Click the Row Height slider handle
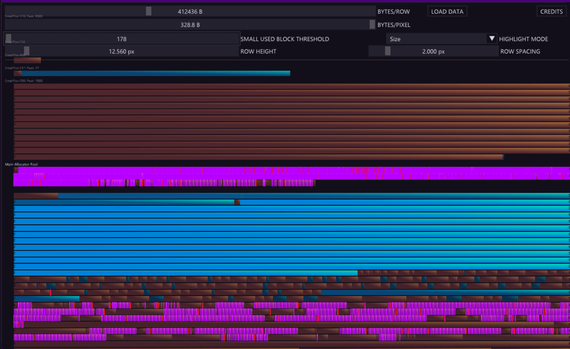 (27, 51)
